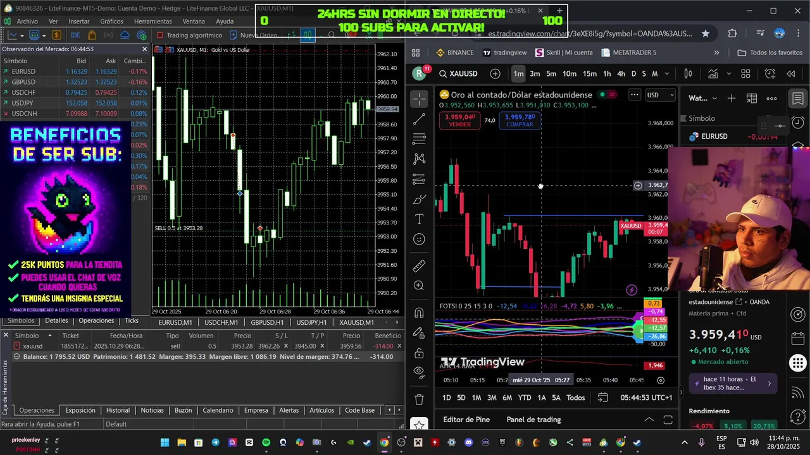Open the chart legend three-dots menu
This screenshot has height=455, width=810.
pyautogui.click(x=634, y=95)
